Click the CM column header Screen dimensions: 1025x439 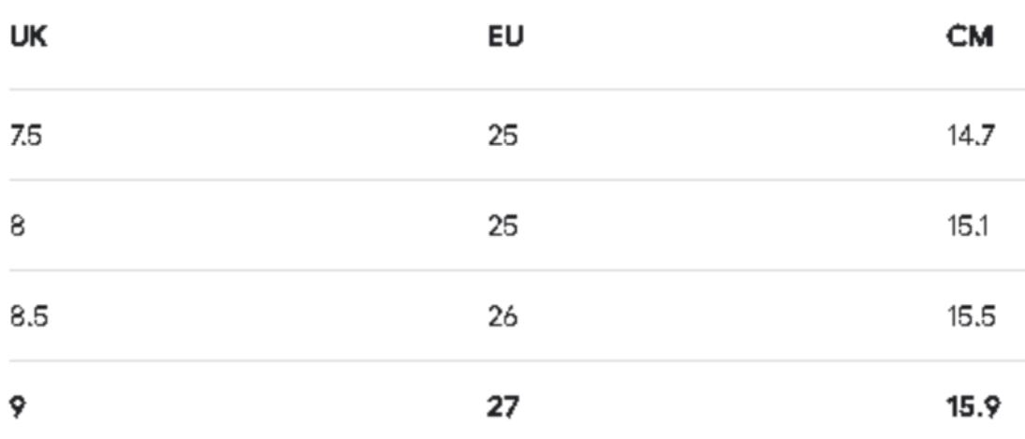(x=971, y=38)
